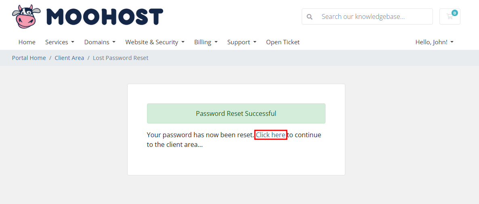This screenshot has height=204, width=479.
Task: Follow the Click here link
Action: (x=271, y=134)
